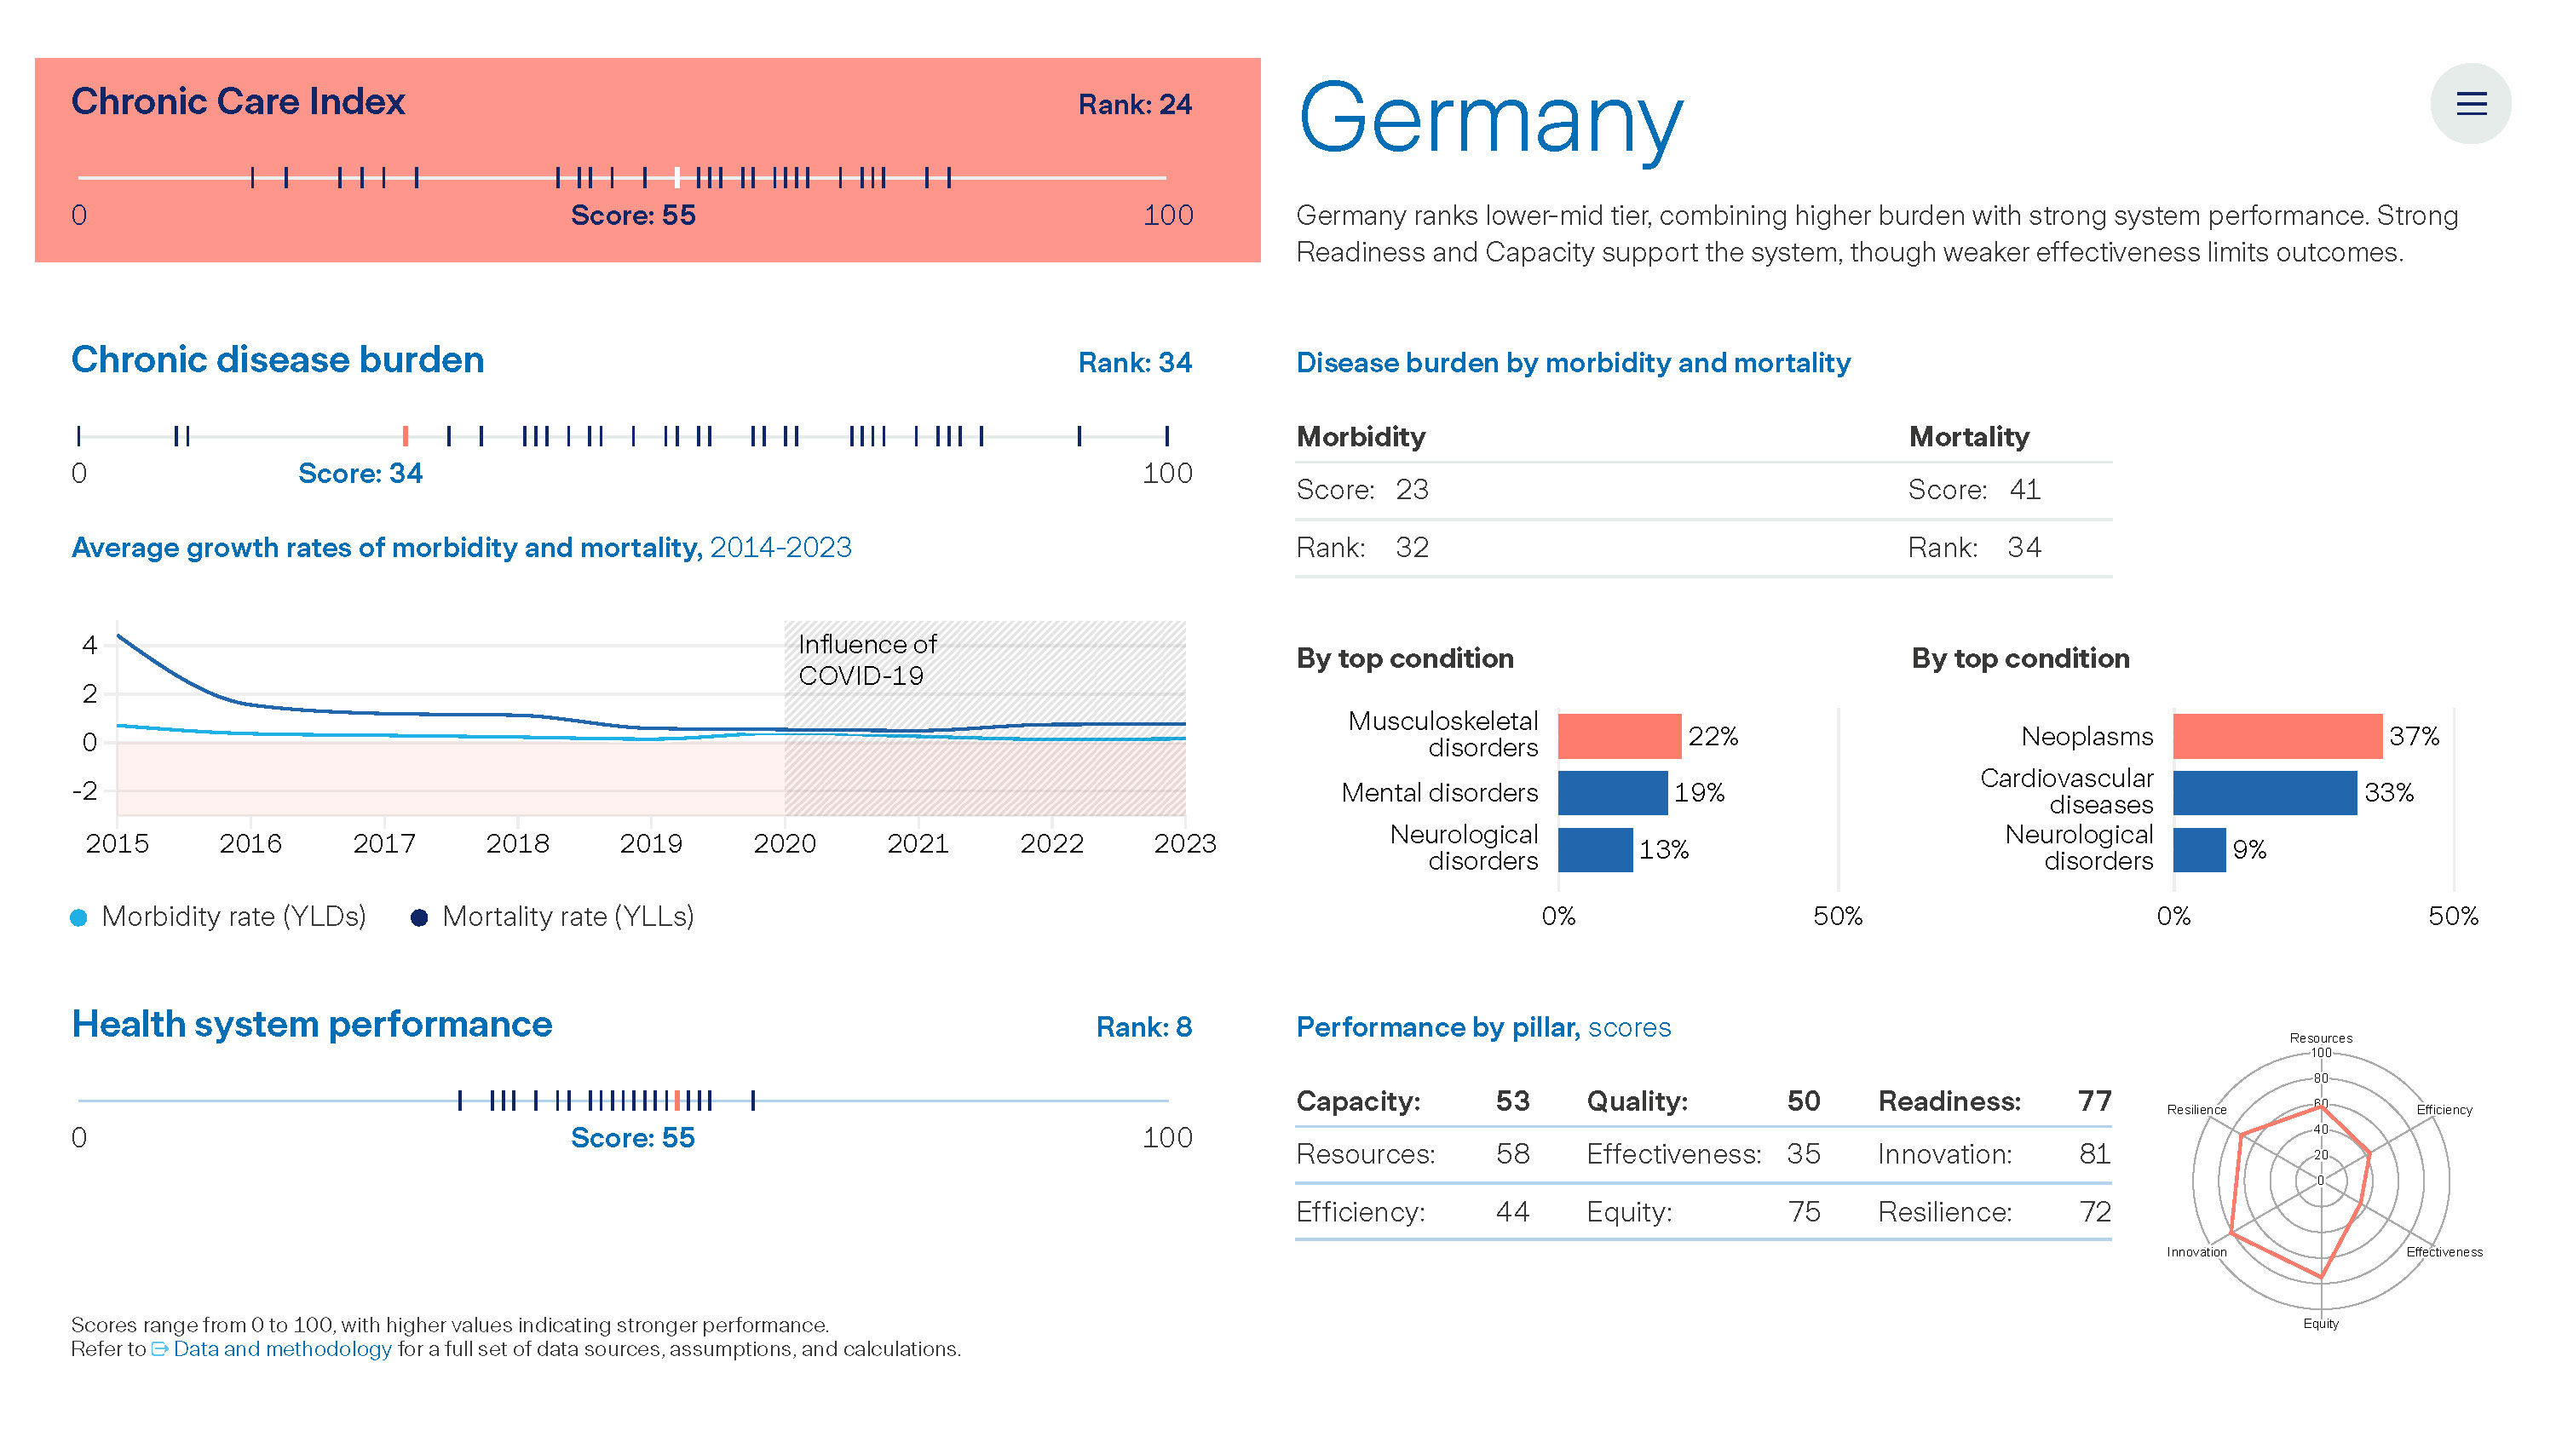The width and height of the screenshot is (2556, 1437).
Task: Click the Efficiency: 44 row
Action: point(1413,1212)
